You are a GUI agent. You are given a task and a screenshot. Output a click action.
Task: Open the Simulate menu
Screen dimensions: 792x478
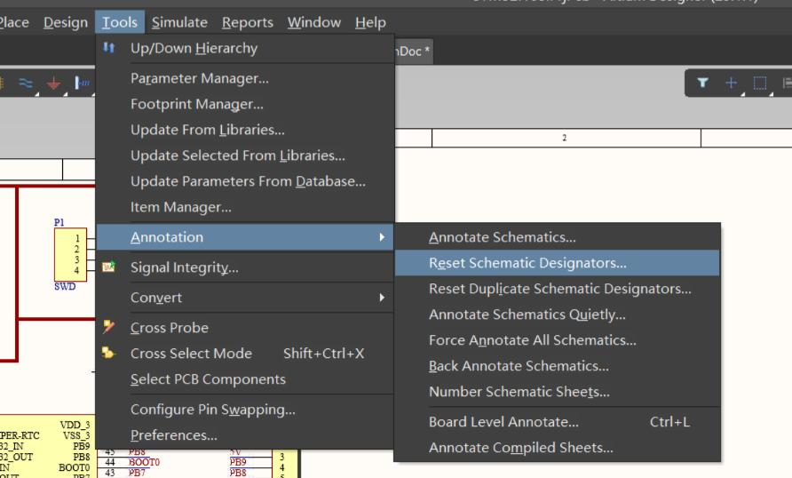[179, 22]
